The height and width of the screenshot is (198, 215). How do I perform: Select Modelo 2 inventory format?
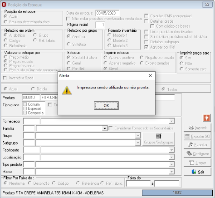(109, 40)
